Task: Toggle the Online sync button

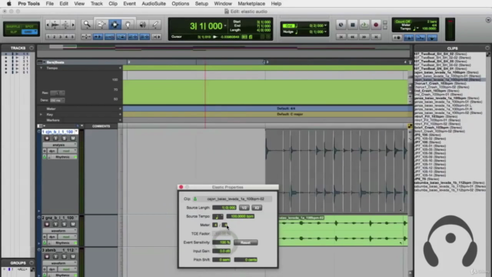Action: [341, 25]
